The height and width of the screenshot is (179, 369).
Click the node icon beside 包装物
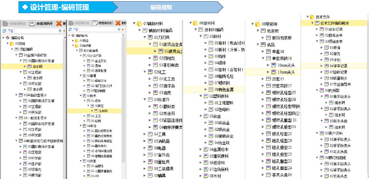tap(263, 31)
